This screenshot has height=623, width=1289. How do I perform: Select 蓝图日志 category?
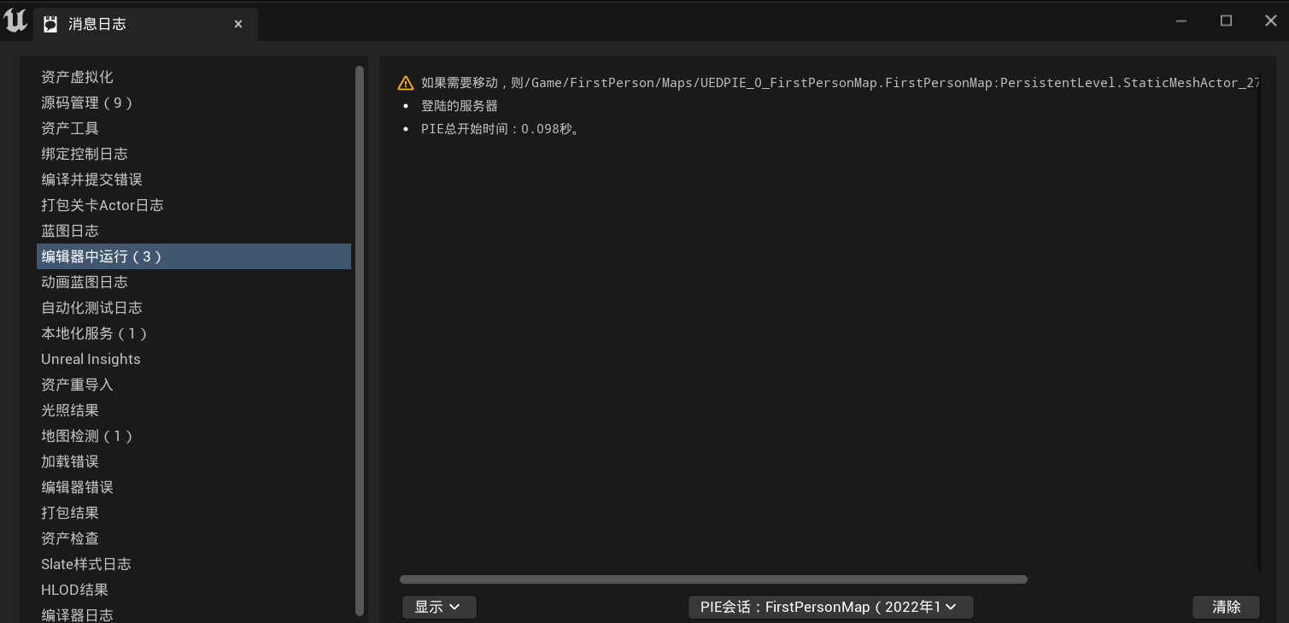[194, 231]
